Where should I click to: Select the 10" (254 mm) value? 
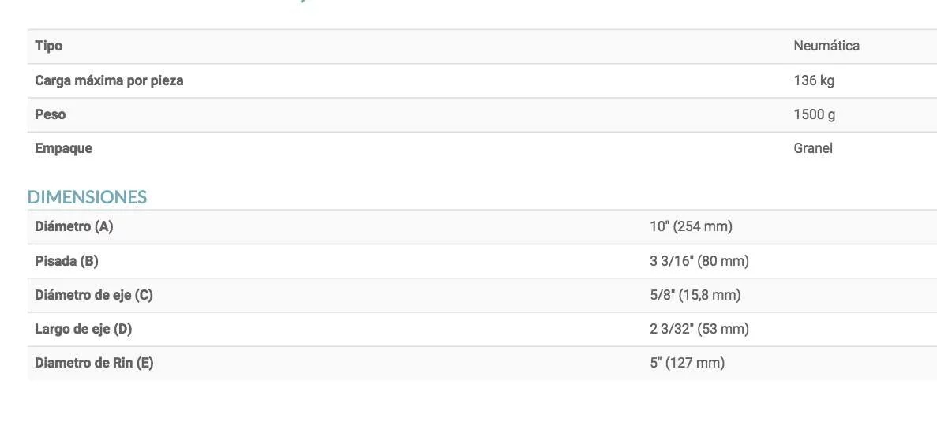691,227
